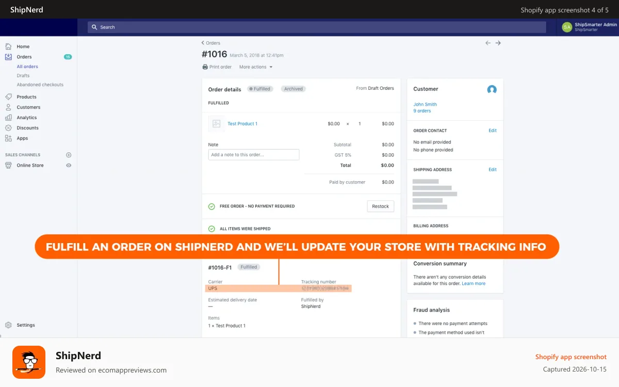The image size is (619, 387).
Task: Go back to Orders breadcrumb
Action: coord(211,43)
